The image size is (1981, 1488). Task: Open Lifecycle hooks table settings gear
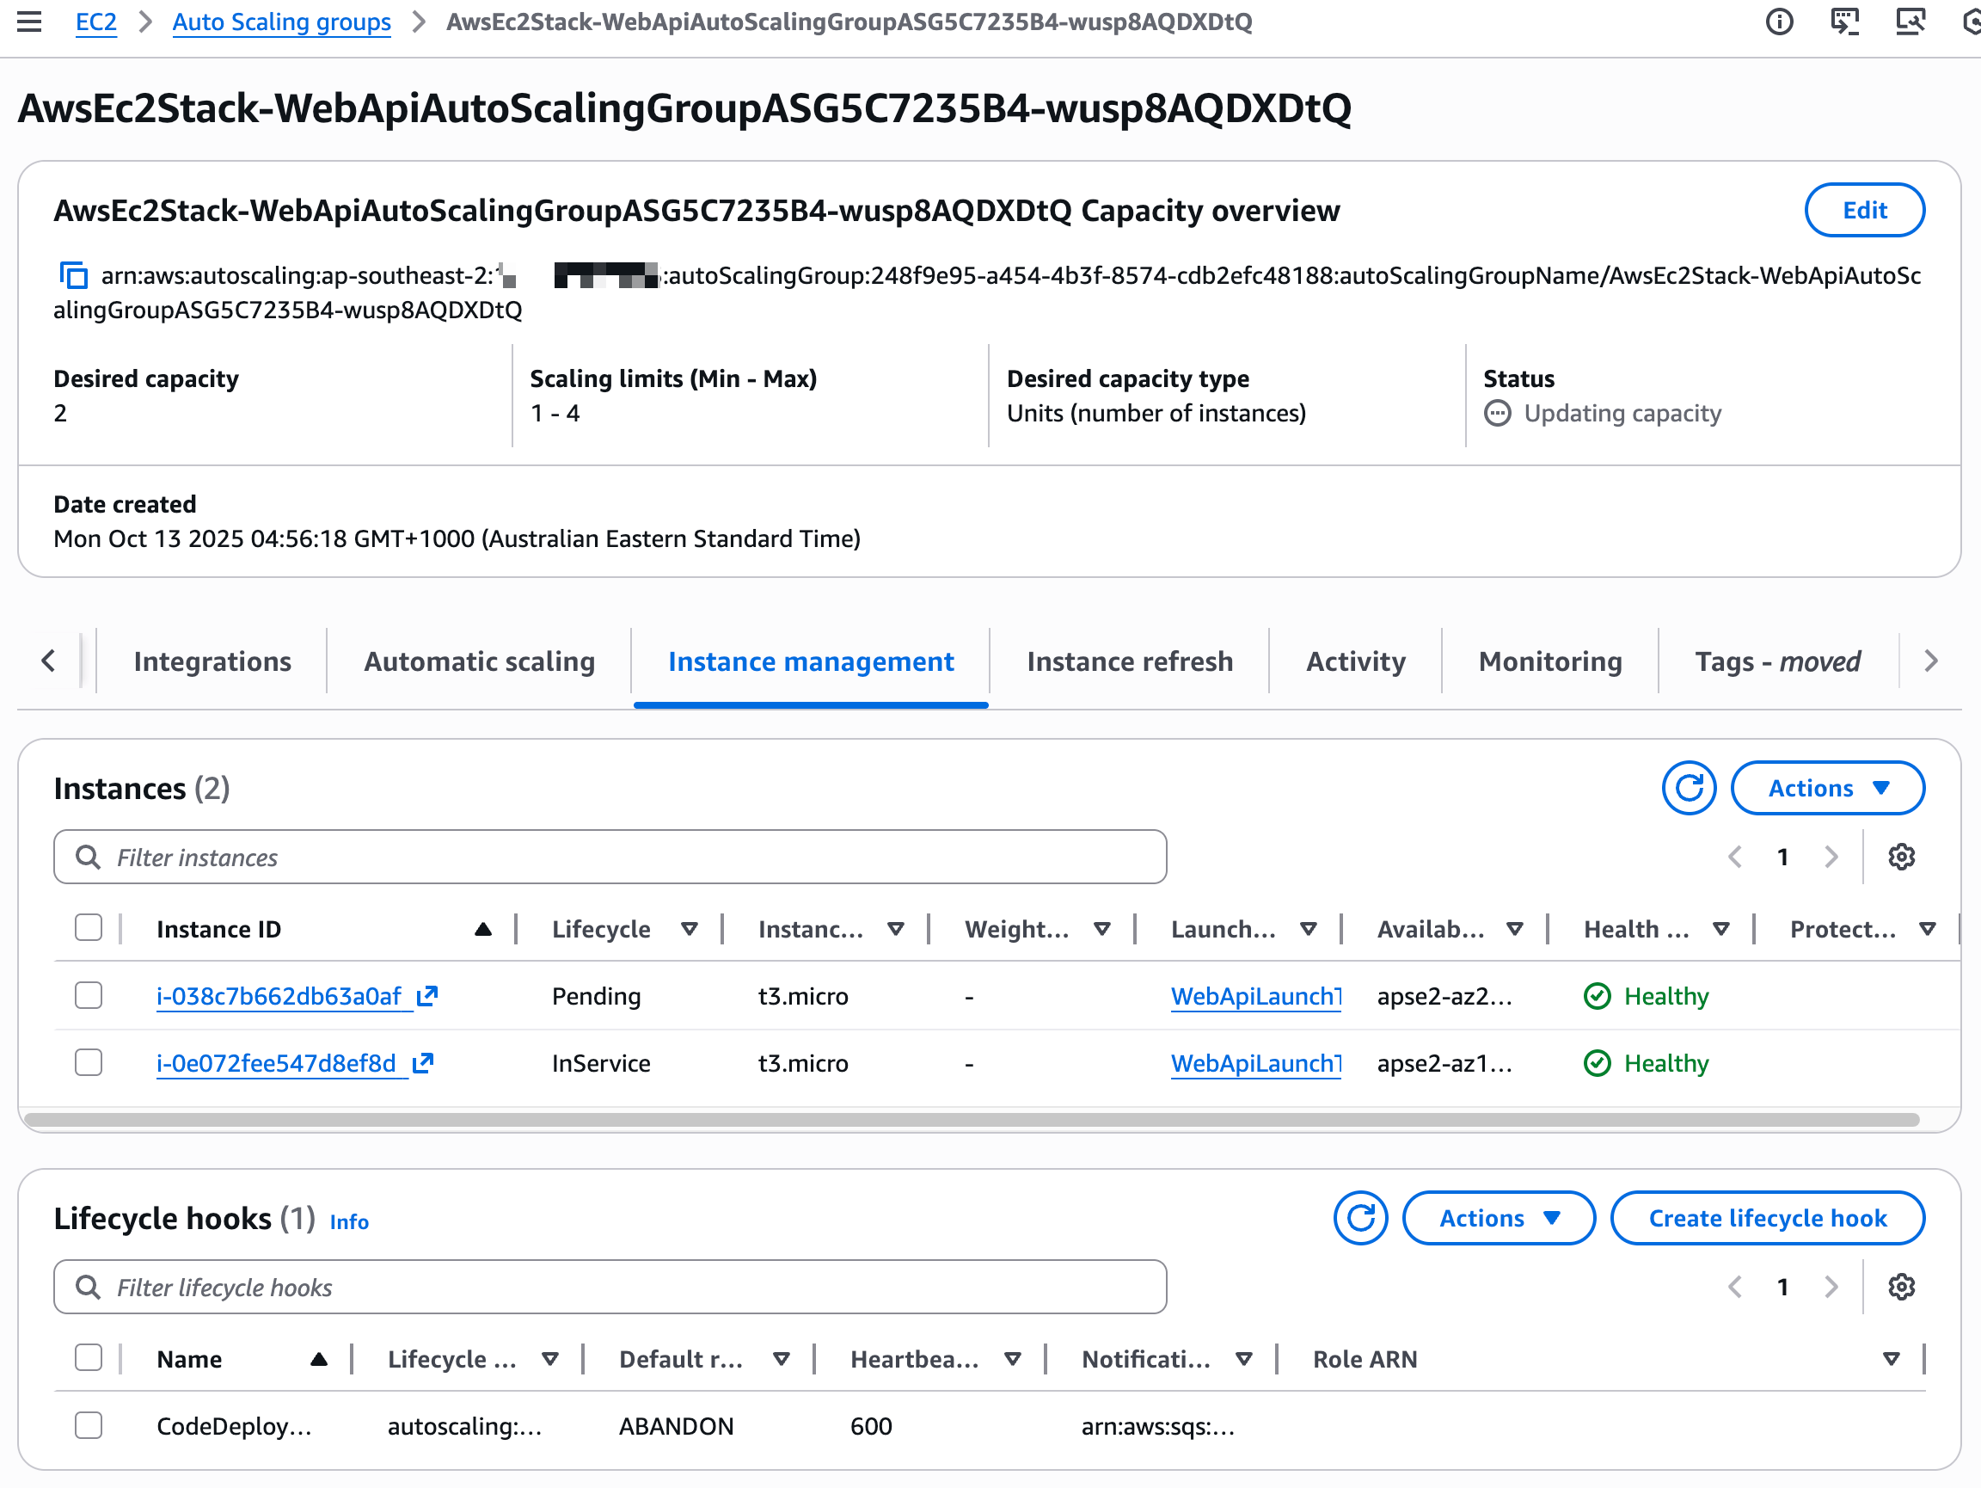(x=1901, y=1288)
